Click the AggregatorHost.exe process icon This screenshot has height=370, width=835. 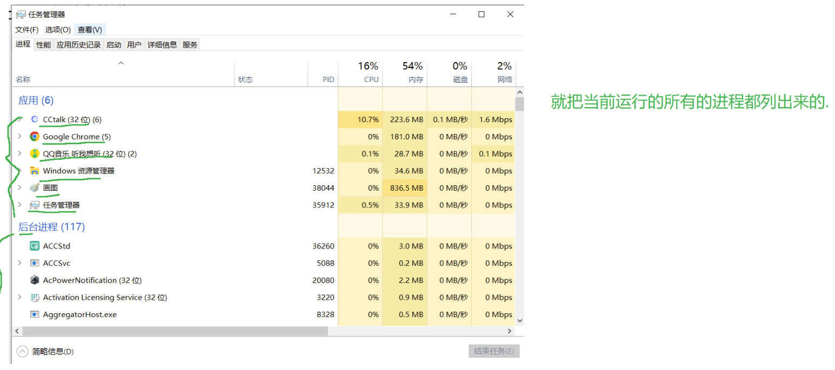coord(35,314)
